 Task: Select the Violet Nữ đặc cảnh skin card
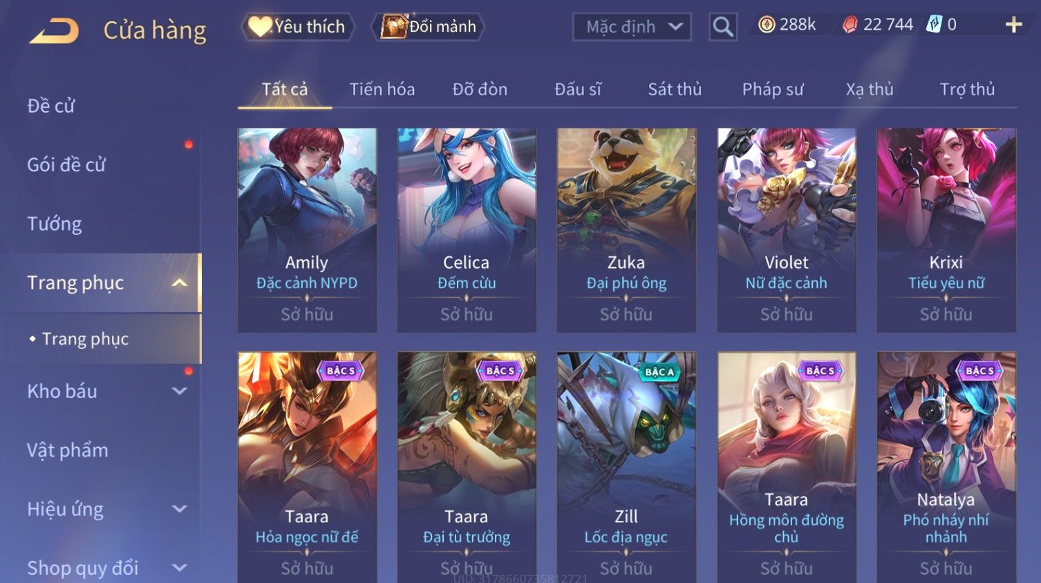pos(787,230)
